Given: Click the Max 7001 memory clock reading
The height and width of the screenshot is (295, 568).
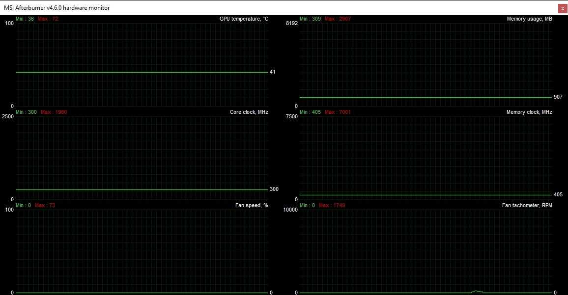Looking at the screenshot, I should pyautogui.click(x=338, y=112).
